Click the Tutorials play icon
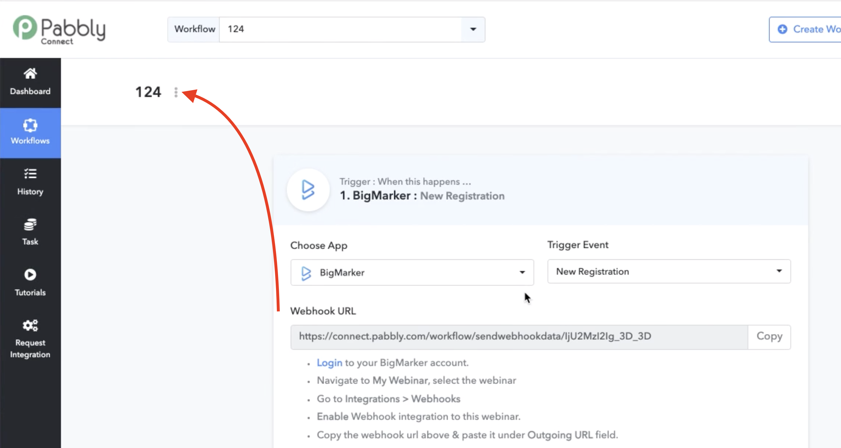 tap(30, 275)
